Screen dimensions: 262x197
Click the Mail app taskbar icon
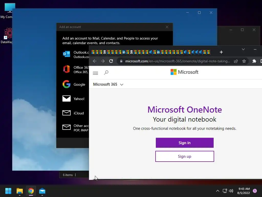42,191
